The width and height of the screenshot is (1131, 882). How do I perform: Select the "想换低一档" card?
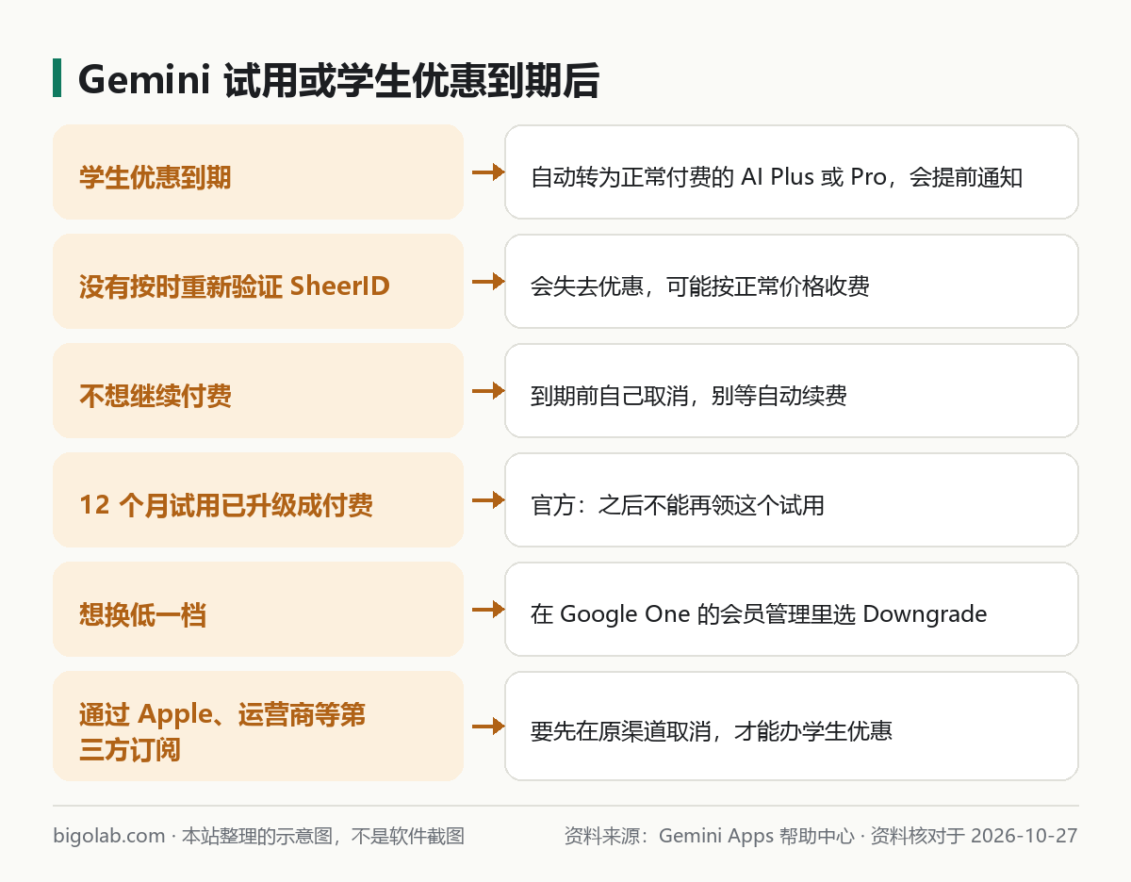coord(258,610)
